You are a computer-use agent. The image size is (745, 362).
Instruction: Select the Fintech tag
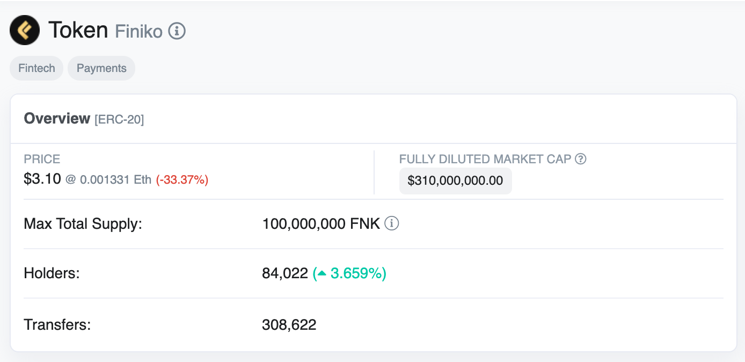coord(36,68)
